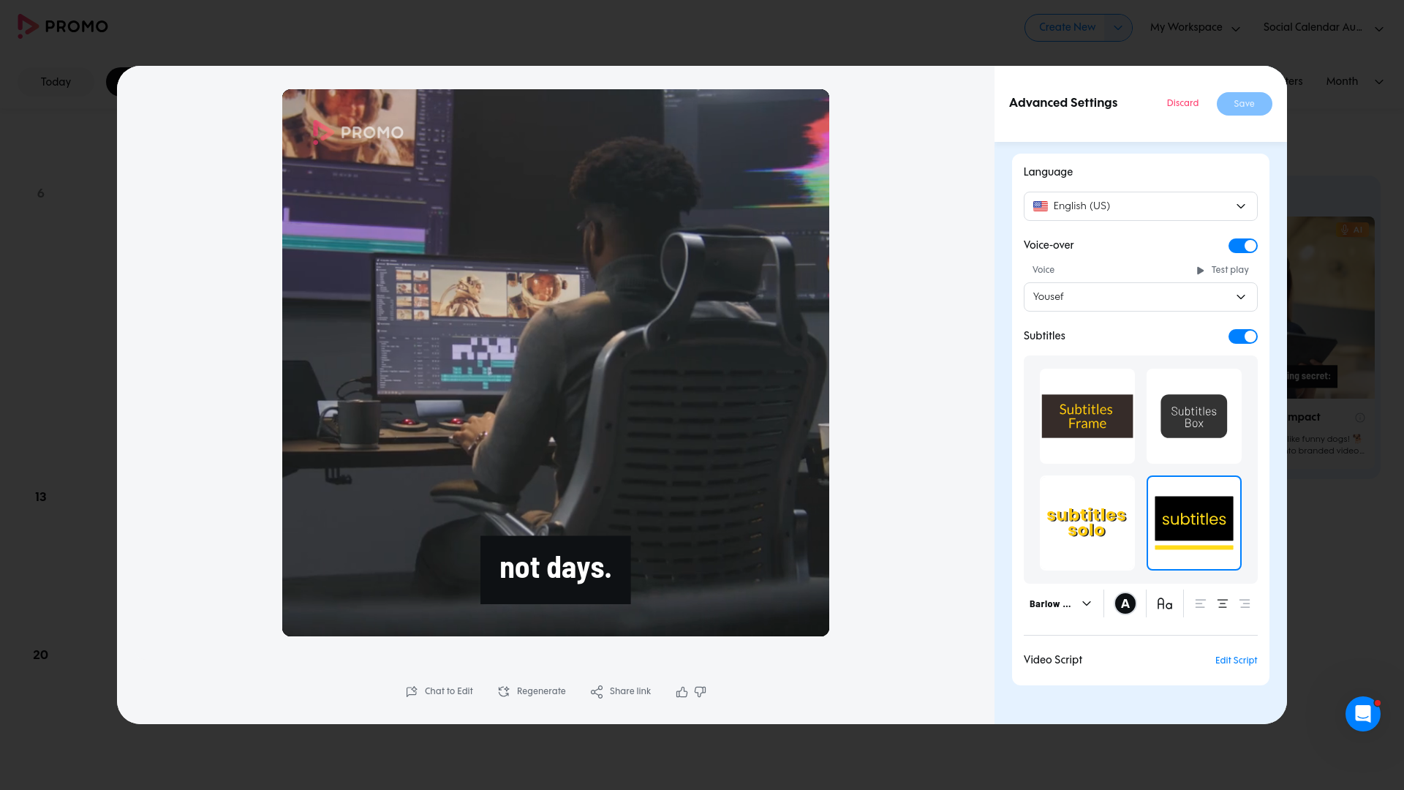Open the Social Calendar Au... dropdown
Image resolution: width=1404 pixels, height=790 pixels.
click(x=1323, y=28)
